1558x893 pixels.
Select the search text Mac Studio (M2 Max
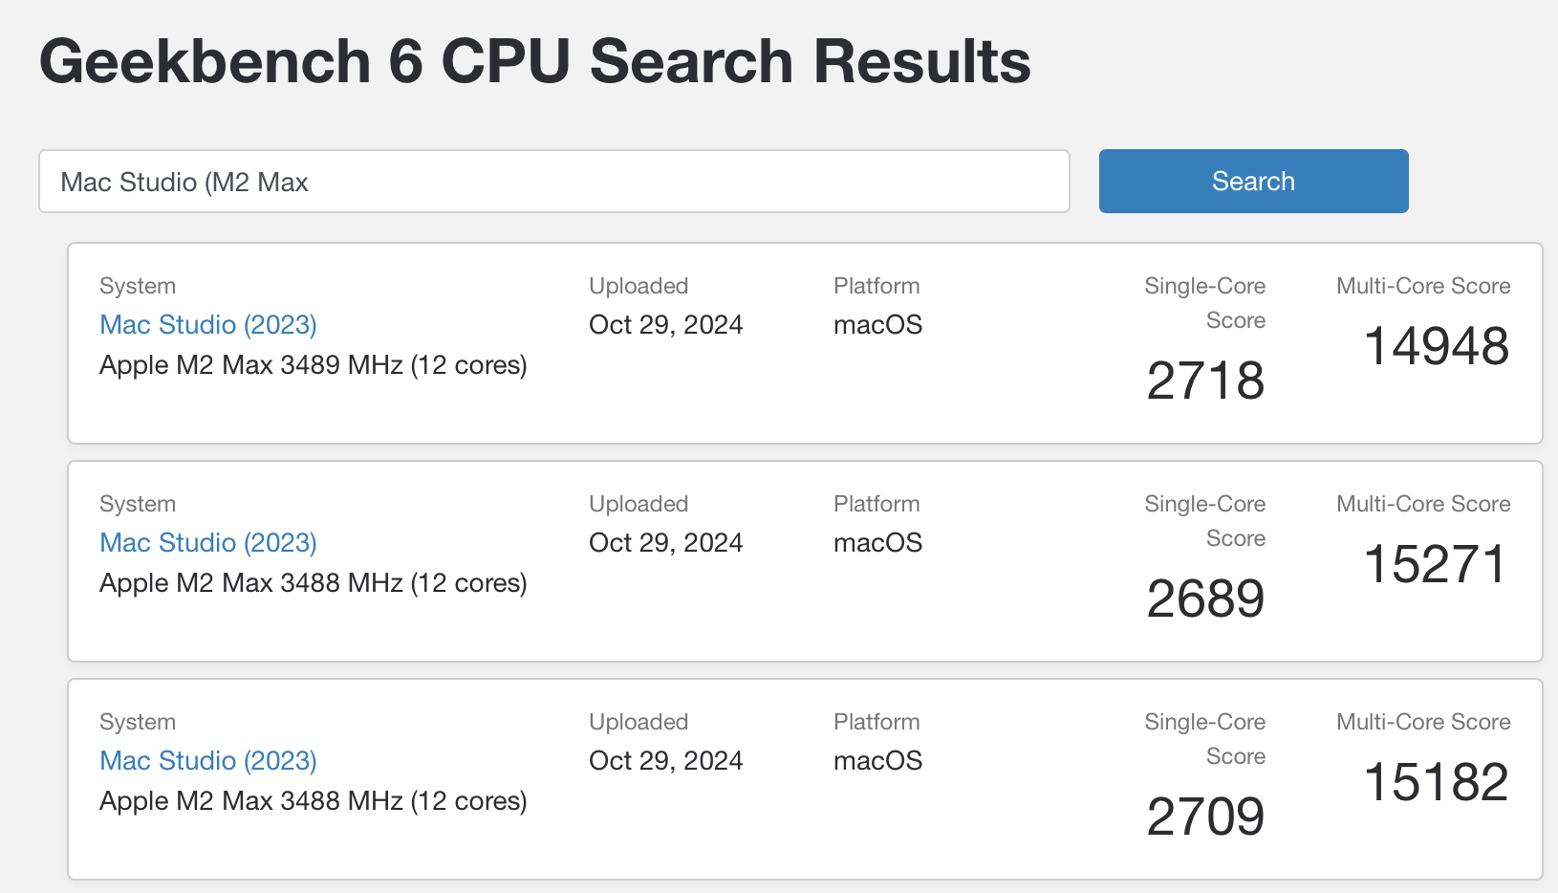click(x=185, y=182)
